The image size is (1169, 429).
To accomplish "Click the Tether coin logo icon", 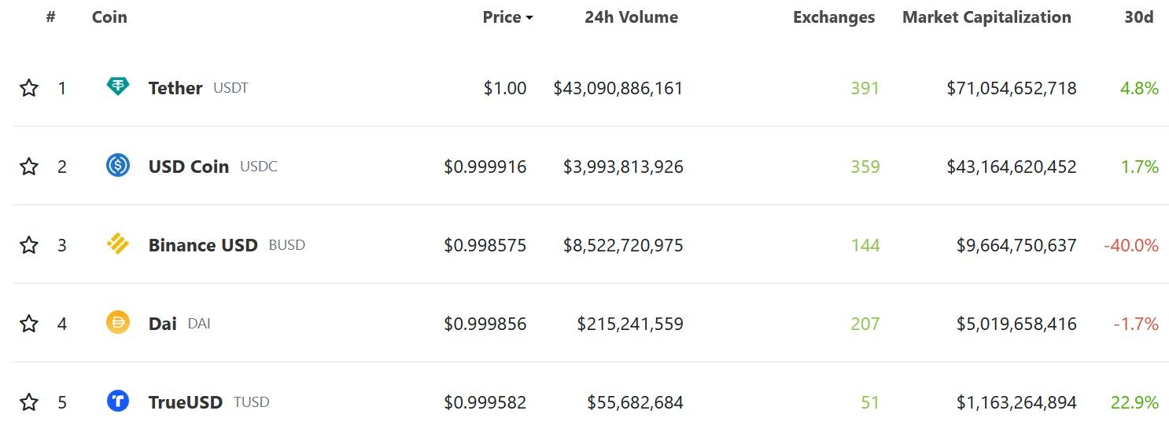I will (x=118, y=86).
